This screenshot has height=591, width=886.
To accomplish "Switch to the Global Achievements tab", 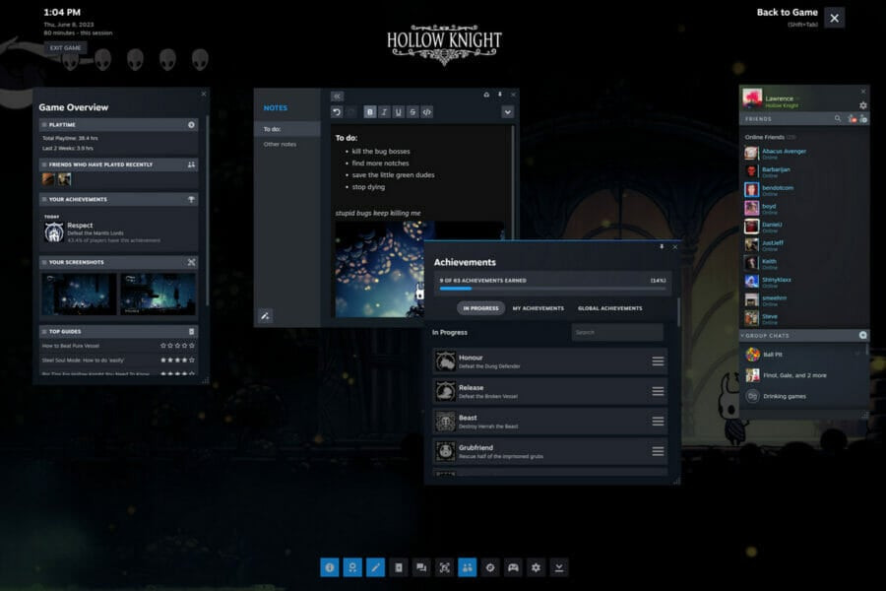I will 609,308.
